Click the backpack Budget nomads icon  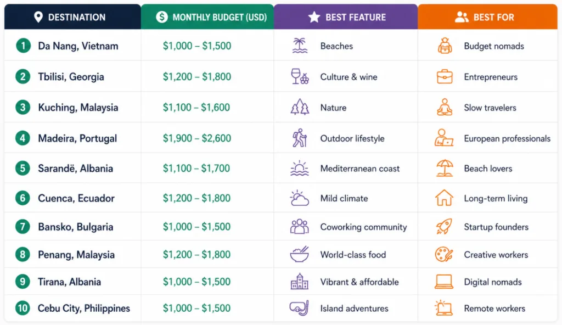[x=445, y=46]
